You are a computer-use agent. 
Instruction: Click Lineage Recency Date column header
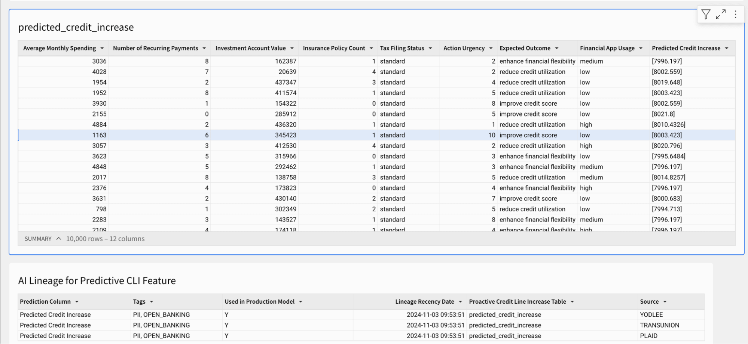pyautogui.click(x=424, y=302)
